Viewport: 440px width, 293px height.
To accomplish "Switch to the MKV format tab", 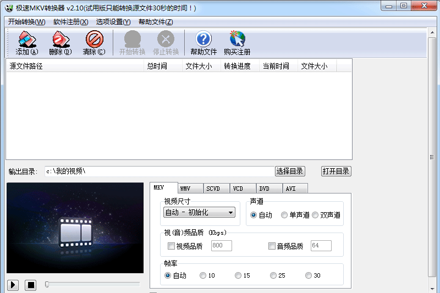I will click(163, 187).
